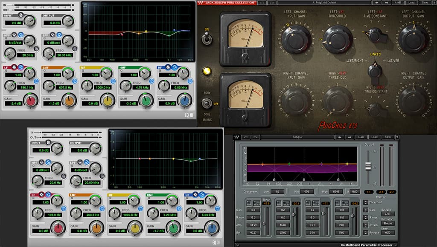Select shelf type for LF band at 196.1 Hz

[x=20, y=67]
